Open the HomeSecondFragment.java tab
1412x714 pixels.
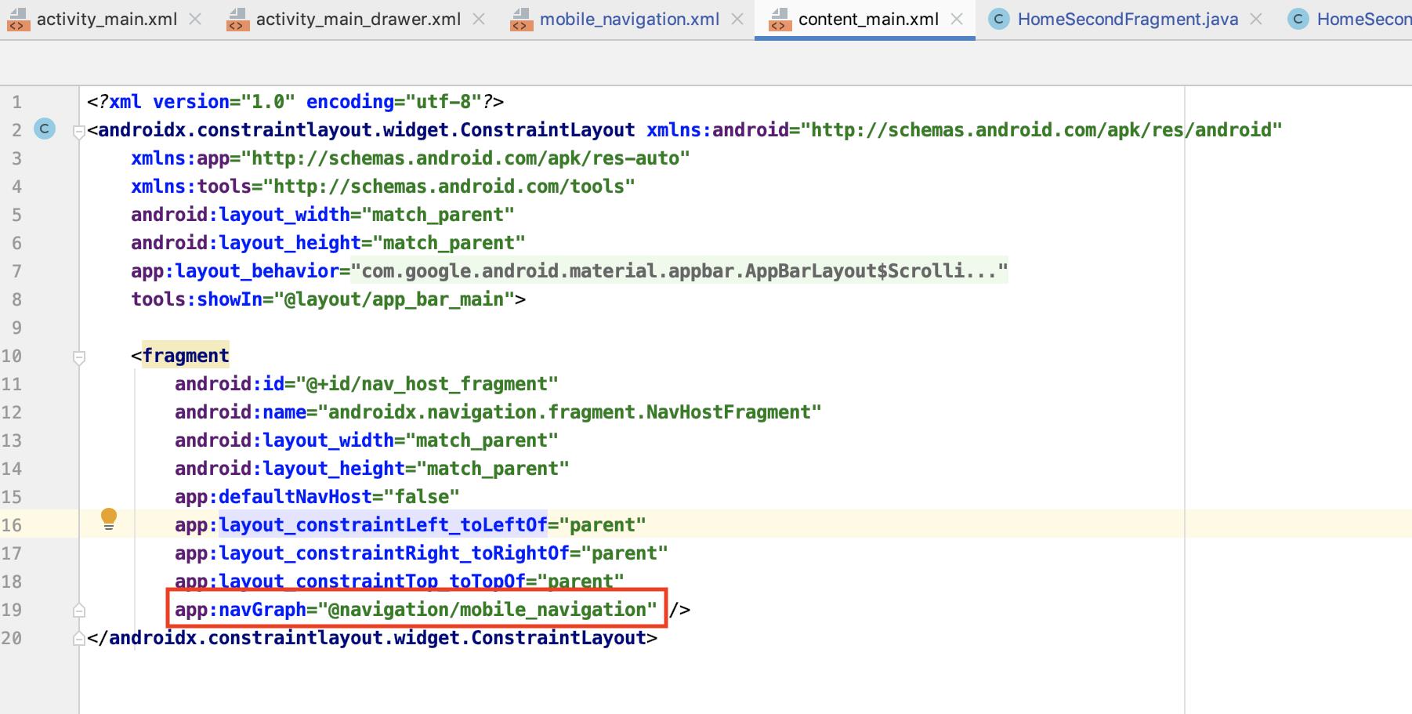click(x=1128, y=20)
